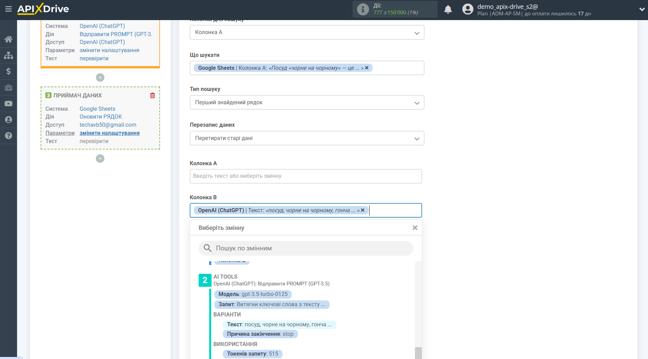648x359 pixels.
Task: Select the Причина закінчення stop variable
Action: point(260,334)
